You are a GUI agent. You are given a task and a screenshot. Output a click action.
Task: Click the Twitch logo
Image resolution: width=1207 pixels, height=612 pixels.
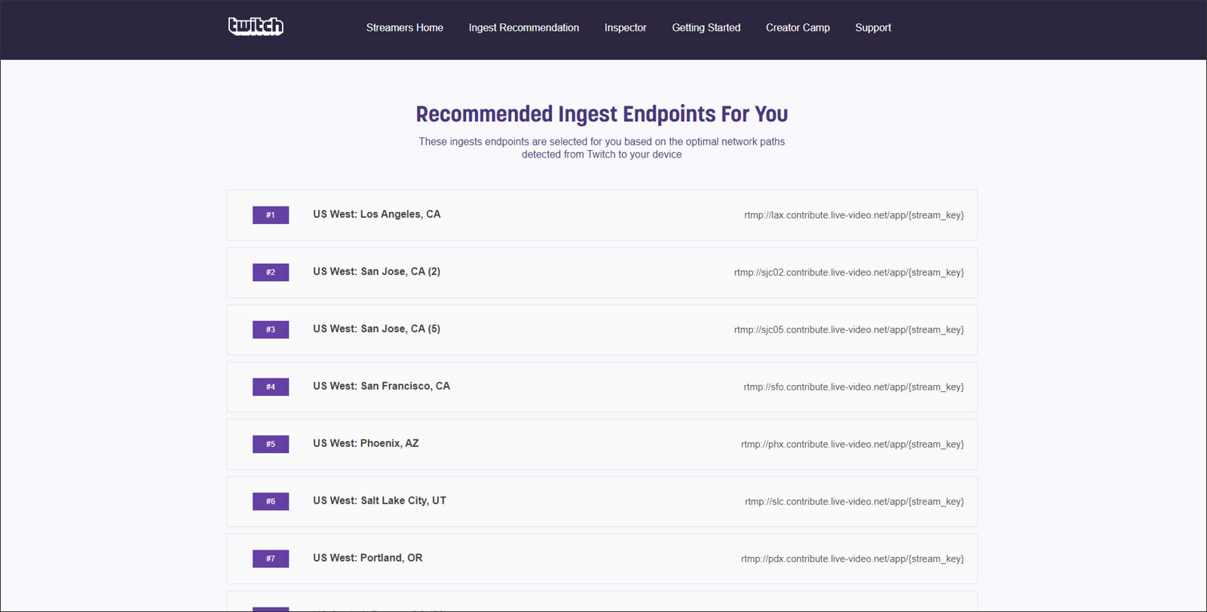point(256,26)
